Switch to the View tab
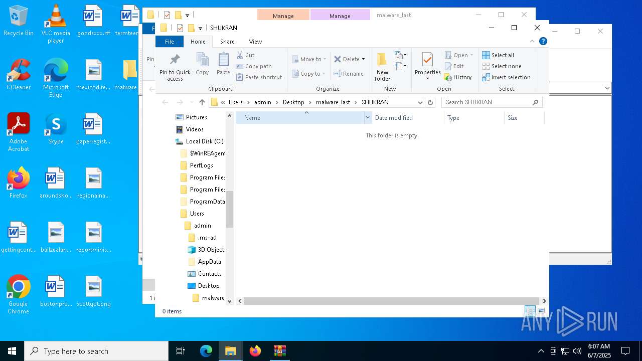The width and height of the screenshot is (642, 361). pyautogui.click(x=255, y=42)
